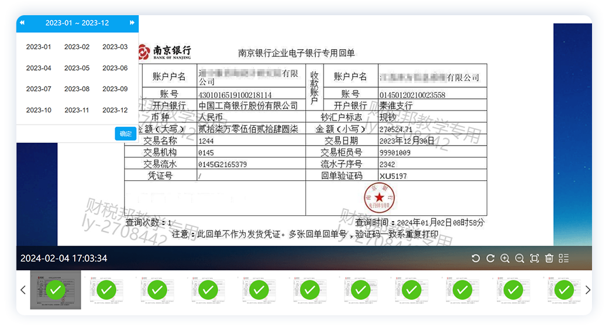Select month 2023-05 in the picker

tap(77, 68)
